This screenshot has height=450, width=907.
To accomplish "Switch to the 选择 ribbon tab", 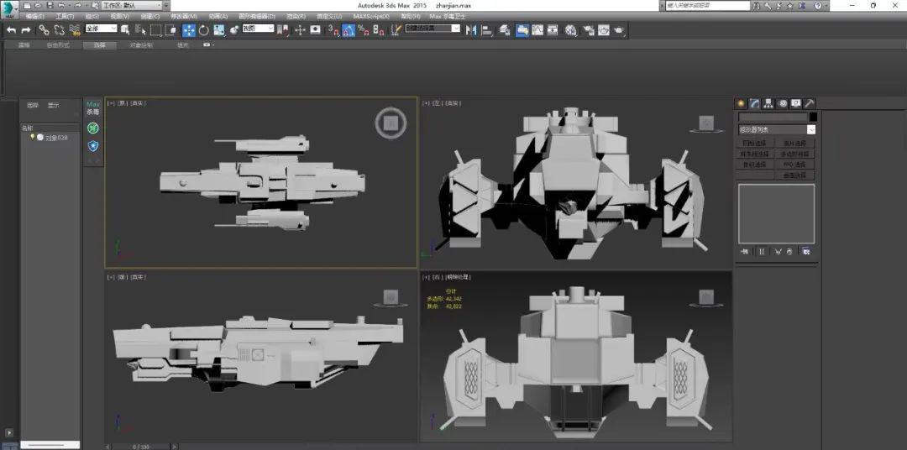I will [x=99, y=45].
